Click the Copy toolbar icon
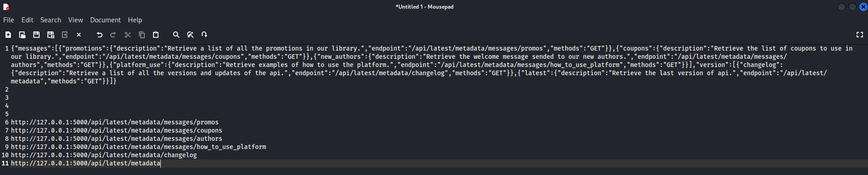868x175 pixels. pos(142,35)
